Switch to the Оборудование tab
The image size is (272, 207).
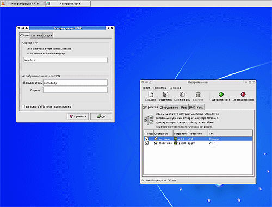click(x=169, y=108)
